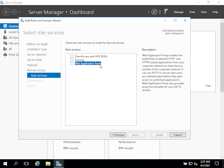The image size is (224, 168).
Task: Open left tile BPA results link
Action: [71, 148]
